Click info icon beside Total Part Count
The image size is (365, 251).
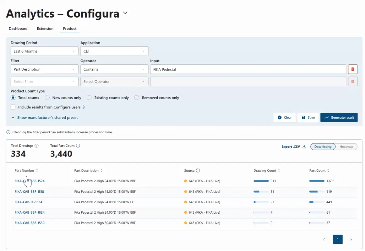click(x=78, y=146)
